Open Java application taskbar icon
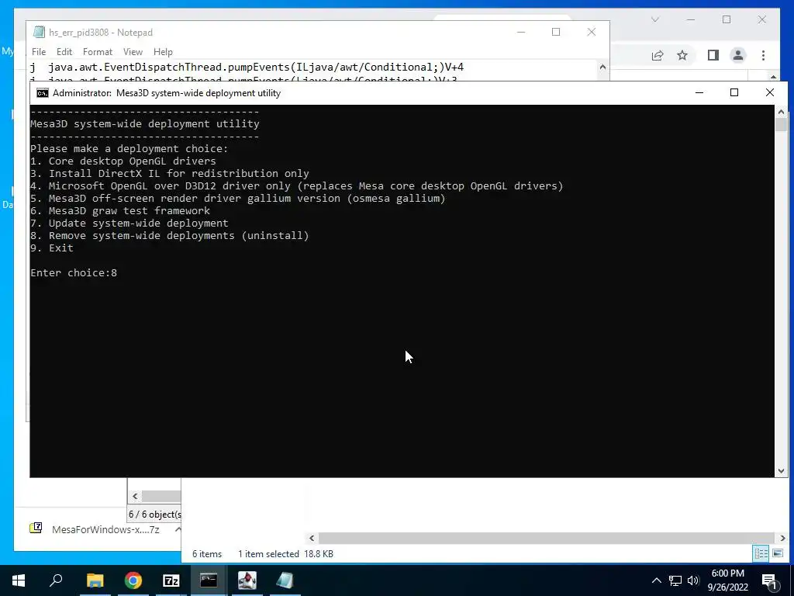Image resolution: width=794 pixels, height=596 pixels. 247,580
